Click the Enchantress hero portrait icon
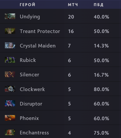This screenshot has width=121, height=138. point(10,132)
